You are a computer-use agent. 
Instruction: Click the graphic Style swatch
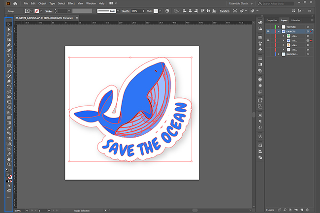click(x=156, y=11)
